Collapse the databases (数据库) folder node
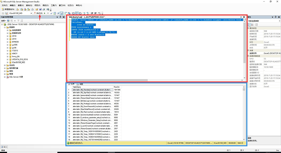 pos(5,27)
